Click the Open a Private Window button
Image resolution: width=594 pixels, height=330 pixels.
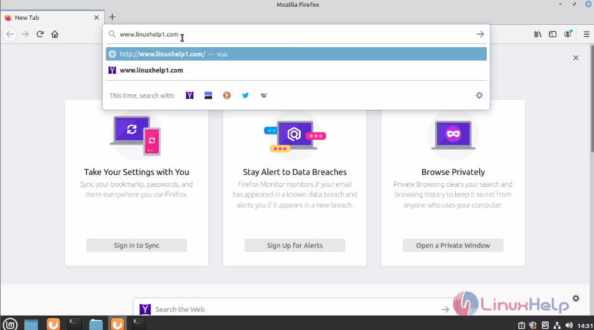tap(453, 245)
